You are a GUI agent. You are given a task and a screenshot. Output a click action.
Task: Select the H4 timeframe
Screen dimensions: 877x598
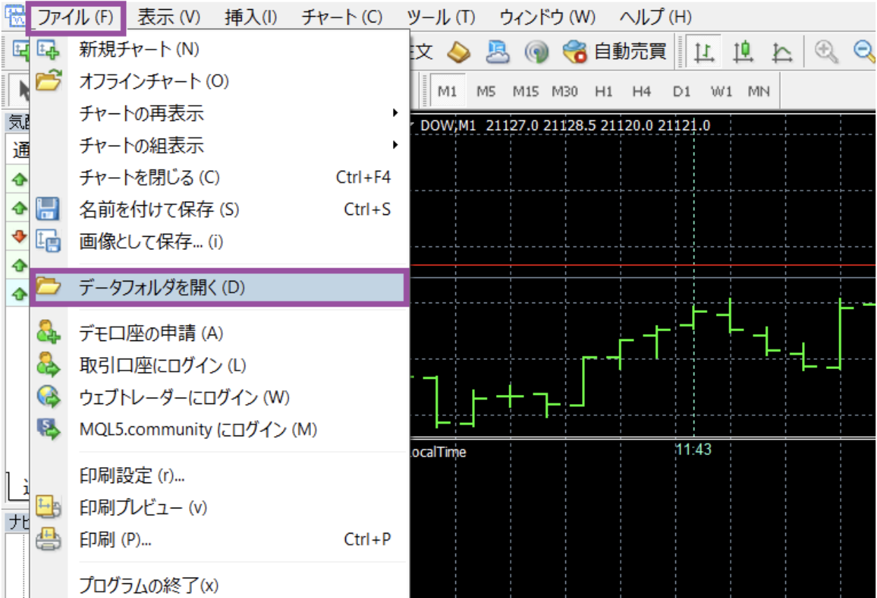[x=641, y=91]
